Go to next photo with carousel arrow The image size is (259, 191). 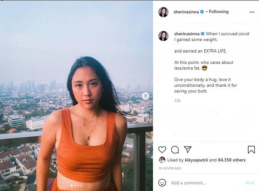(146, 96)
